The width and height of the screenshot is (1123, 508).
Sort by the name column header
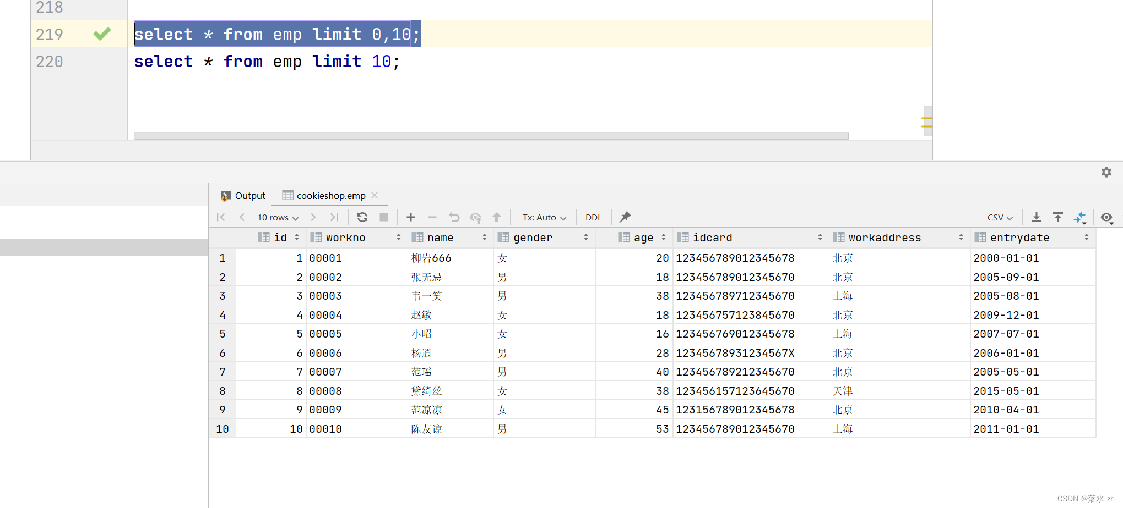tap(450, 238)
